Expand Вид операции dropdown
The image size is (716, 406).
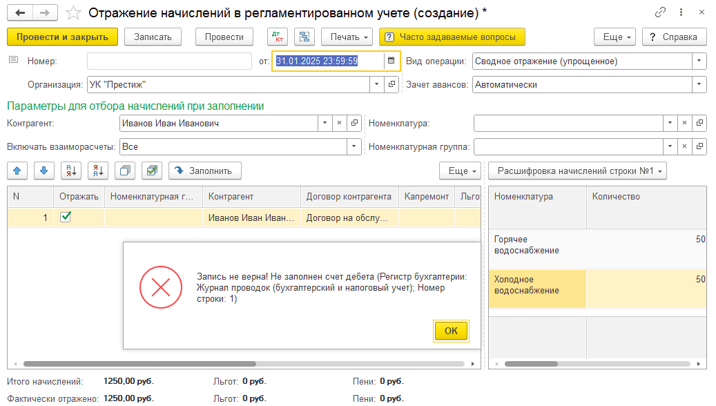pyautogui.click(x=699, y=61)
